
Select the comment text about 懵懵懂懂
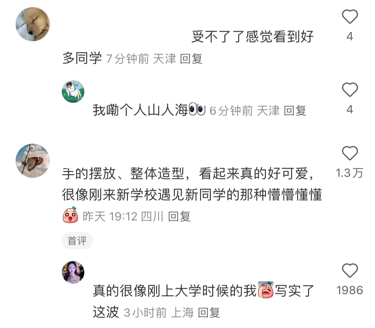[x=192, y=184]
